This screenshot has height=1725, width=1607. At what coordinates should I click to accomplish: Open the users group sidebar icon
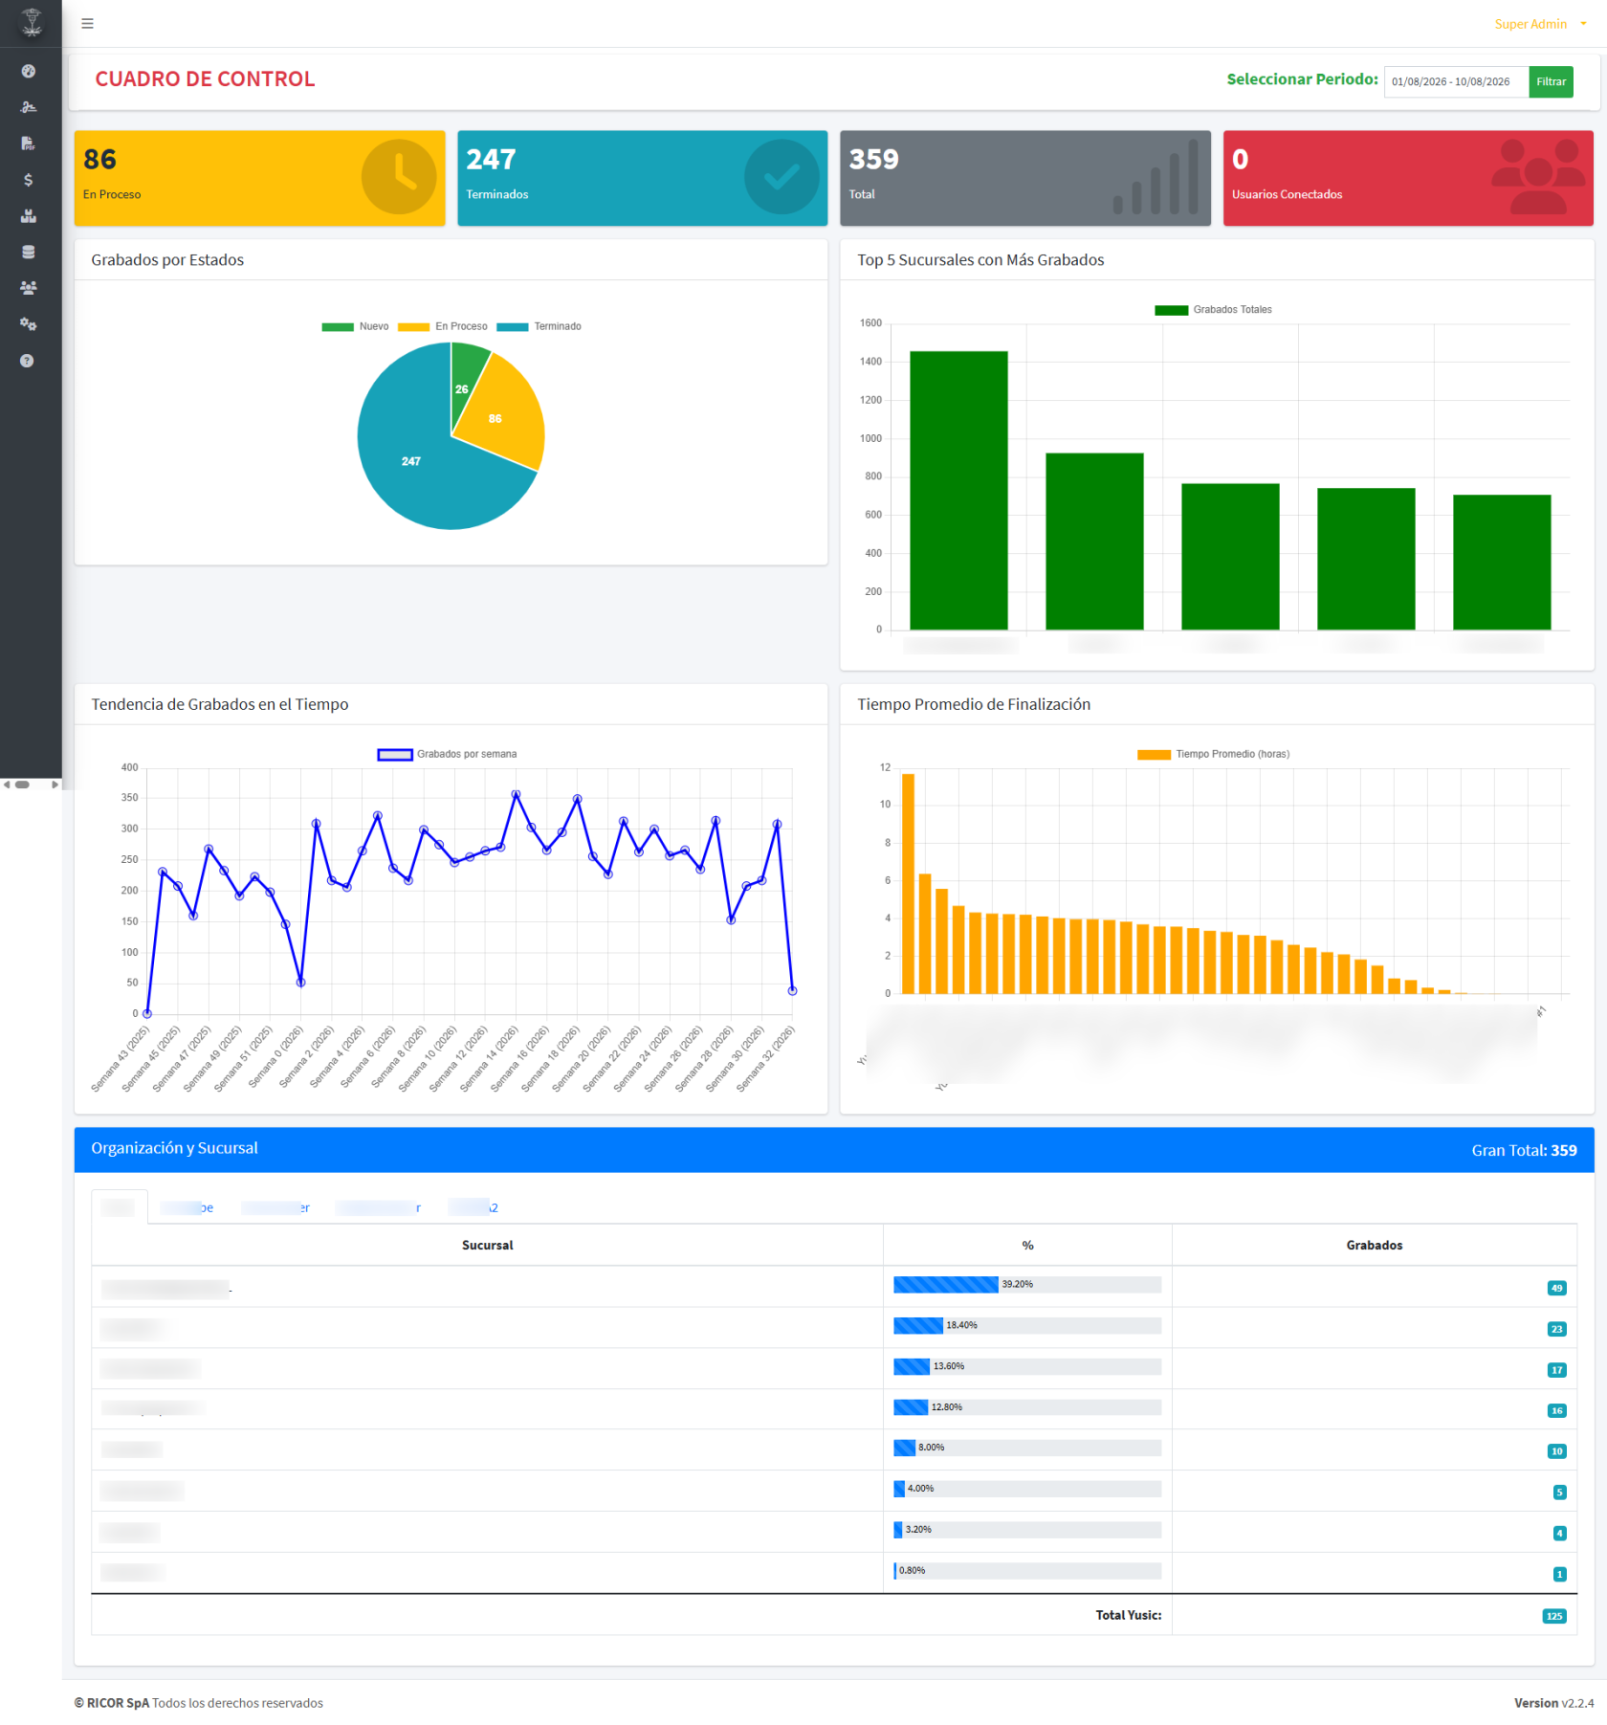coord(28,288)
